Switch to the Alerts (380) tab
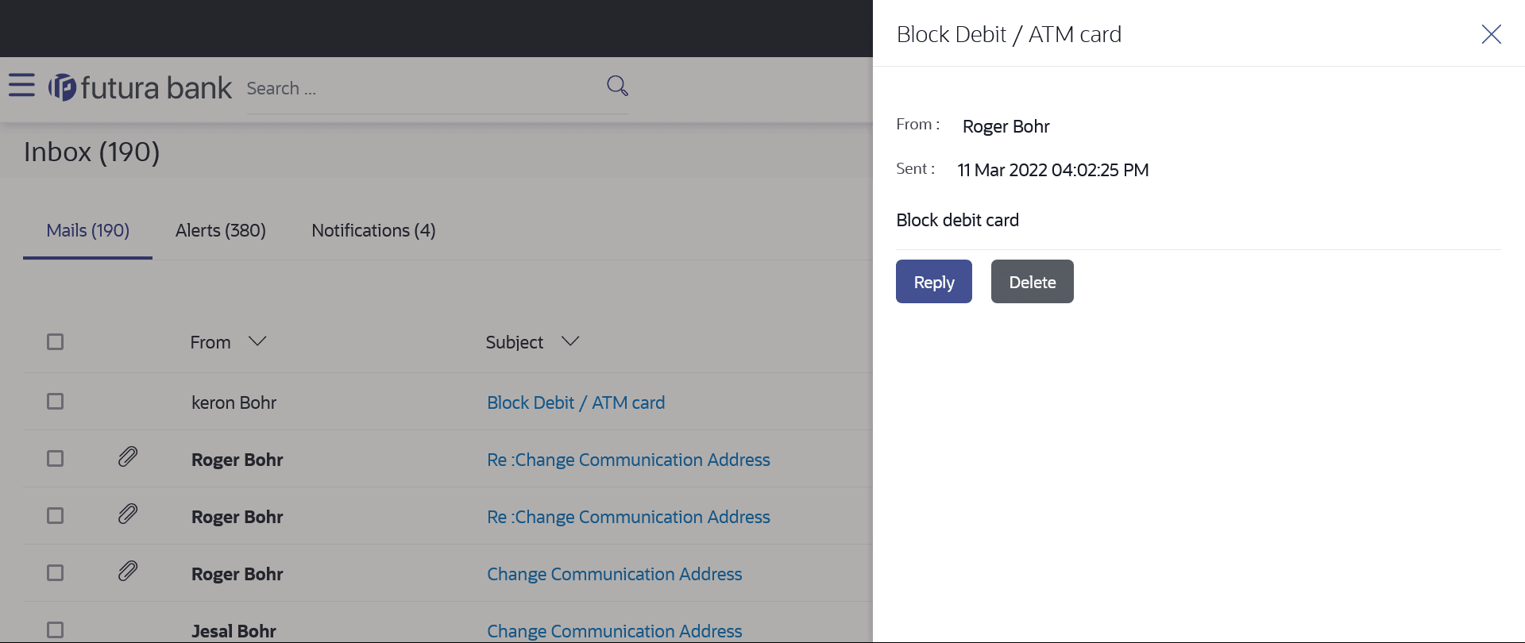 pyautogui.click(x=221, y=231)
